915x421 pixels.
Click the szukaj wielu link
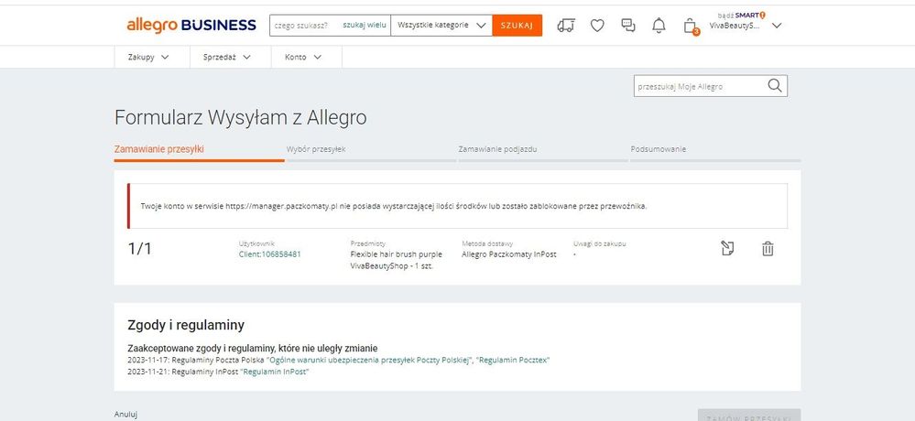click(x=365, y=25)
